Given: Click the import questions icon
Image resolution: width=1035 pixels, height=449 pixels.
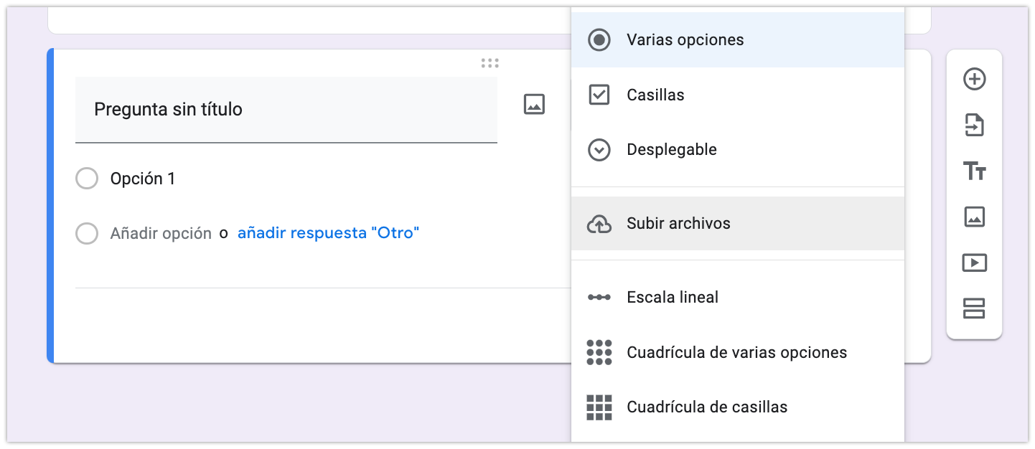Looking at the screenshot, I should coord(974,126).
